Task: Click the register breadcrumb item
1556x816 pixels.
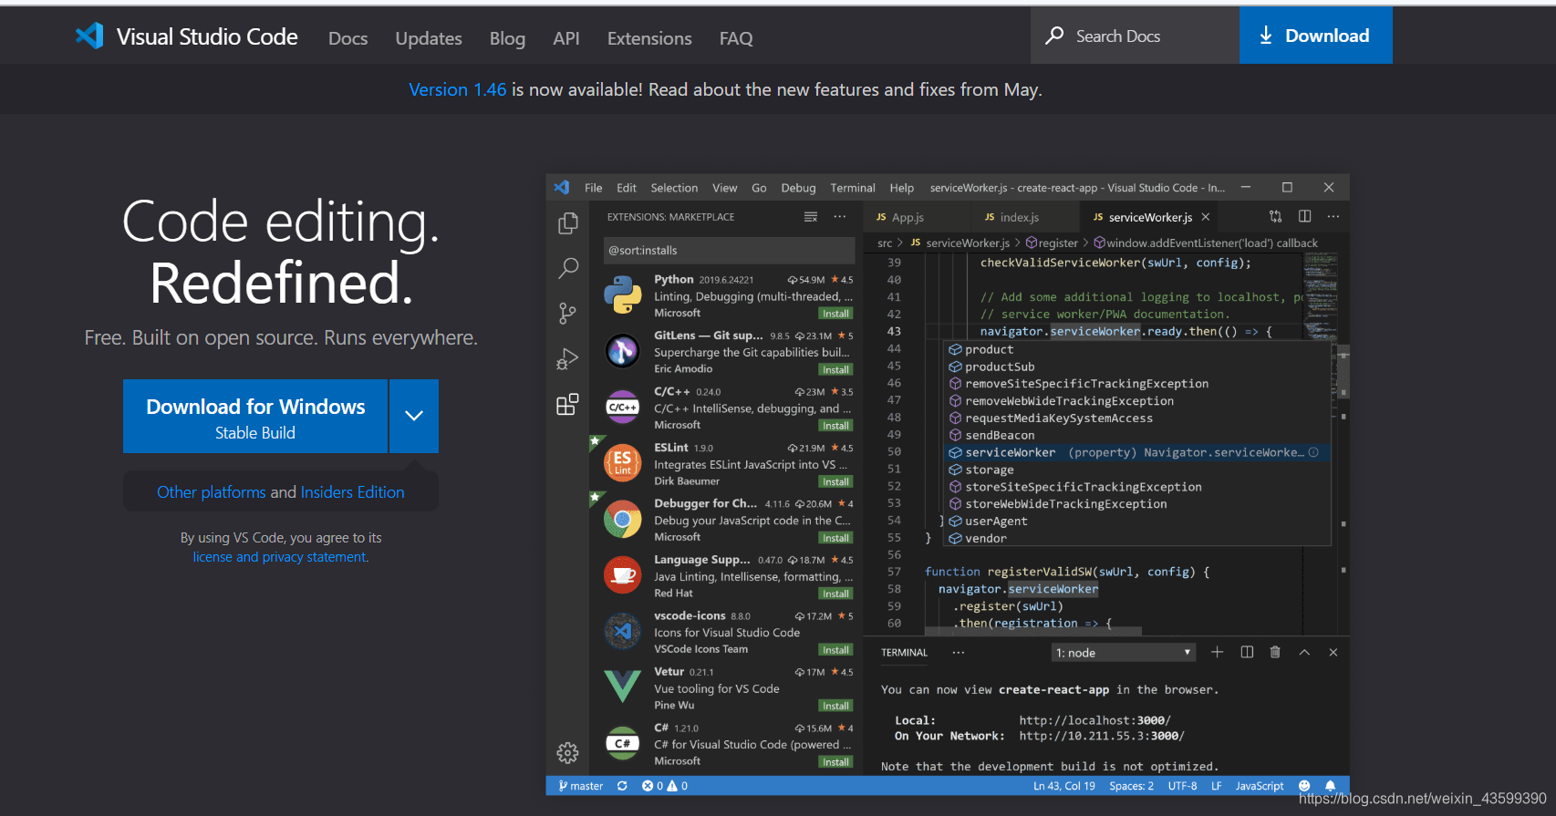Action: pyautogui.click(x=1052, y=243)
